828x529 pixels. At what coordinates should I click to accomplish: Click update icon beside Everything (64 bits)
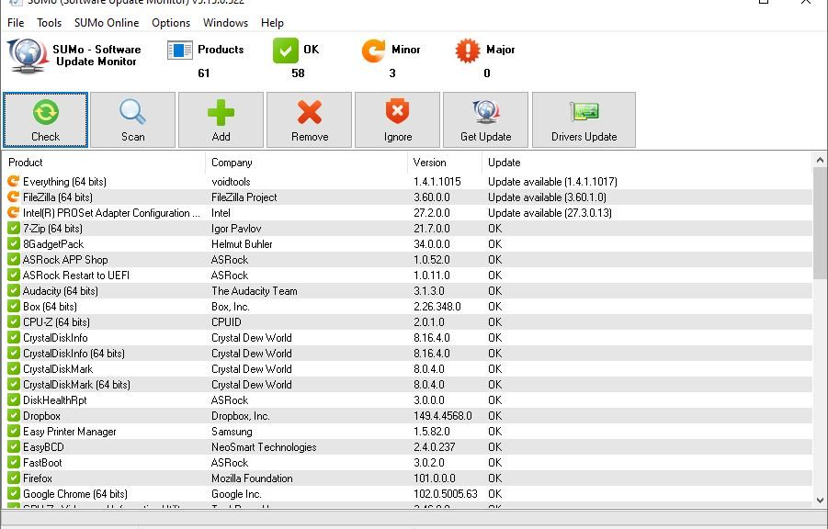13,181
